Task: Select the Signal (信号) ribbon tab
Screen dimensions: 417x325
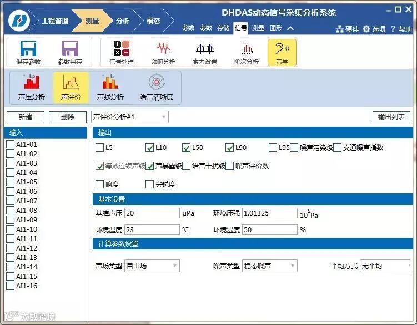Action: (240, 28)
